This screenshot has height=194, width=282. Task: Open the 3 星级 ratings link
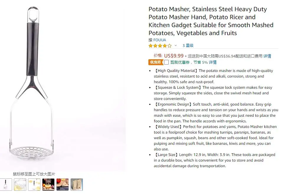click(188, 46)
